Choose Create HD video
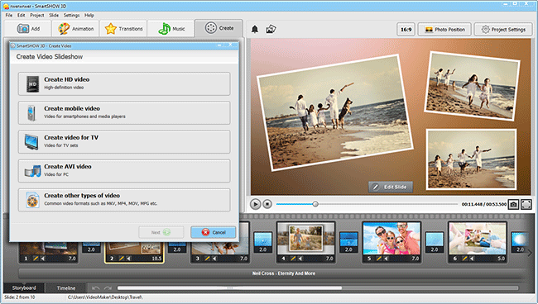Viewport: 538px width, 304px height. [124, 83]
